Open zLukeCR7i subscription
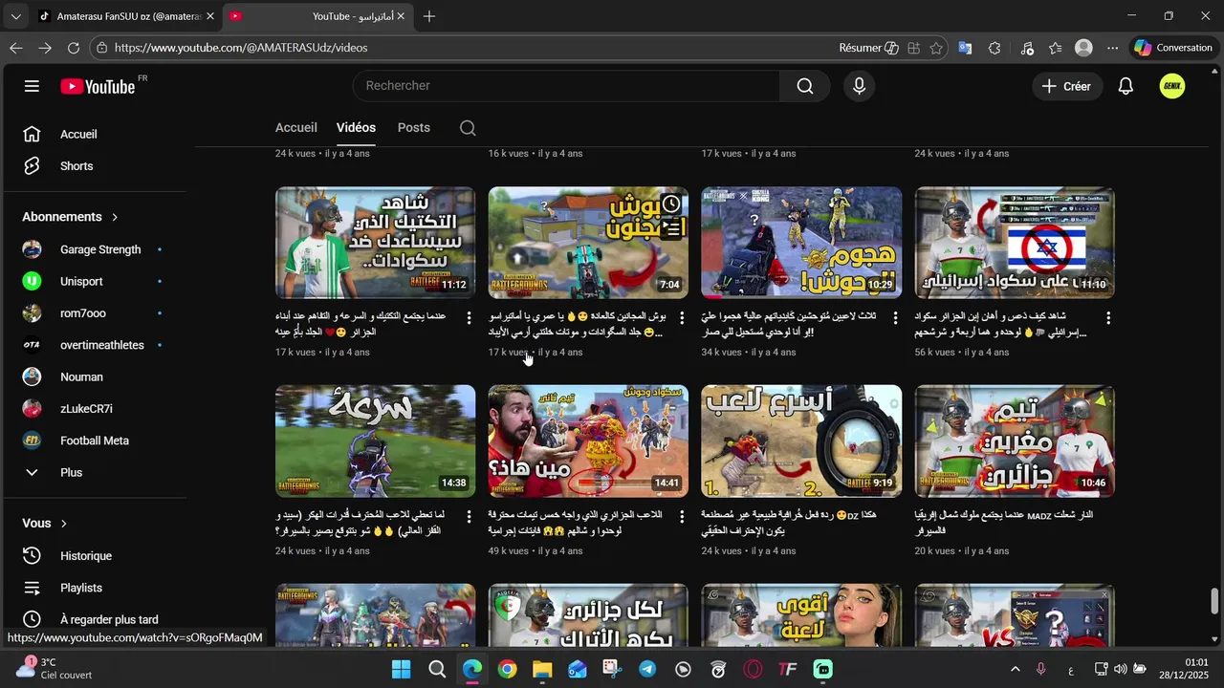This screenshot has height=688, width=1224. [x=94, y=409]
